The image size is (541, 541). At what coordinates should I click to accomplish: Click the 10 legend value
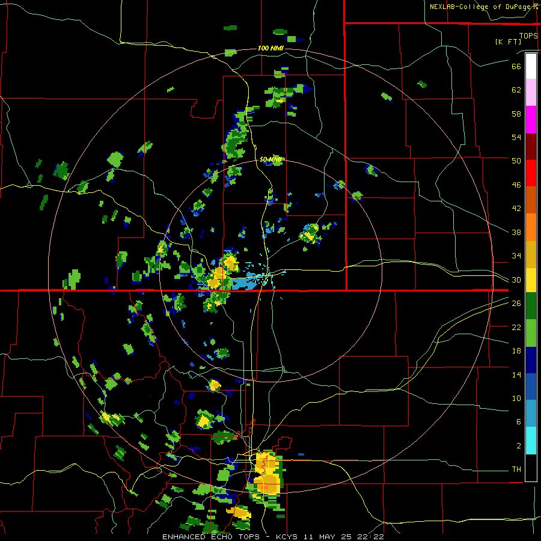(516, 398)
